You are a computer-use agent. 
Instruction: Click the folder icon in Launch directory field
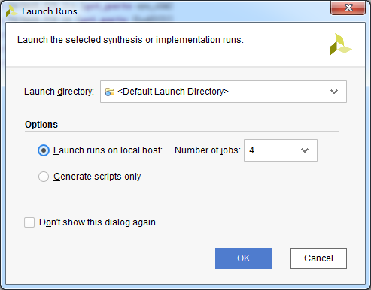[110, 92]
